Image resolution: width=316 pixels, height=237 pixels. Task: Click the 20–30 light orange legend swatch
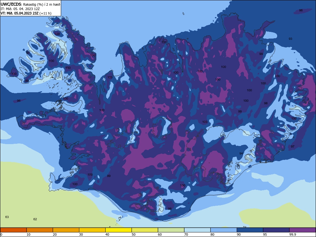click(x=66, y=230)
